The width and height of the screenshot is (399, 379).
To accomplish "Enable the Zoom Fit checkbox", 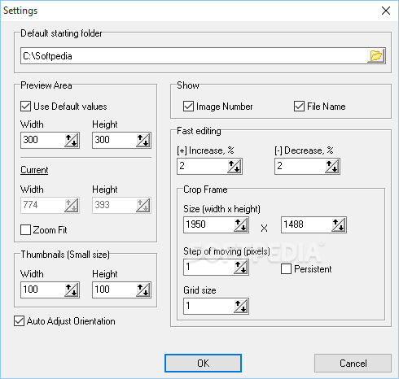I will point(25,230).
